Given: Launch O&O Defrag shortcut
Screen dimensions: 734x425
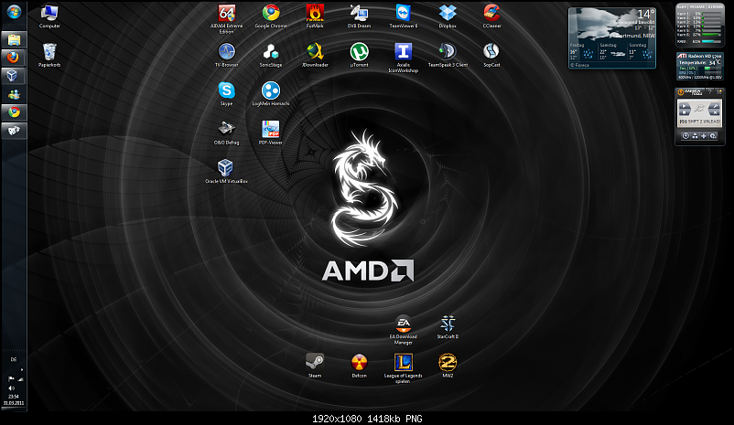Looking at the screenshot, I should 227,133.
